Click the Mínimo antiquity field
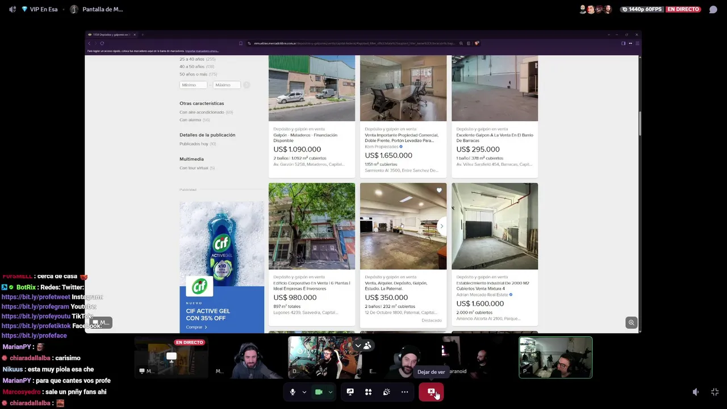 193,85
